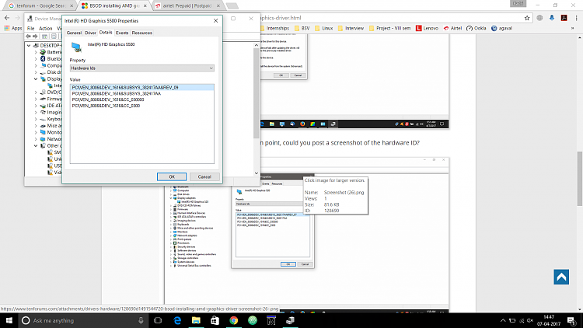This screenshot has width=583, height=328.
Task: Collapse the Display adapters category
Action: coord(36,79)
